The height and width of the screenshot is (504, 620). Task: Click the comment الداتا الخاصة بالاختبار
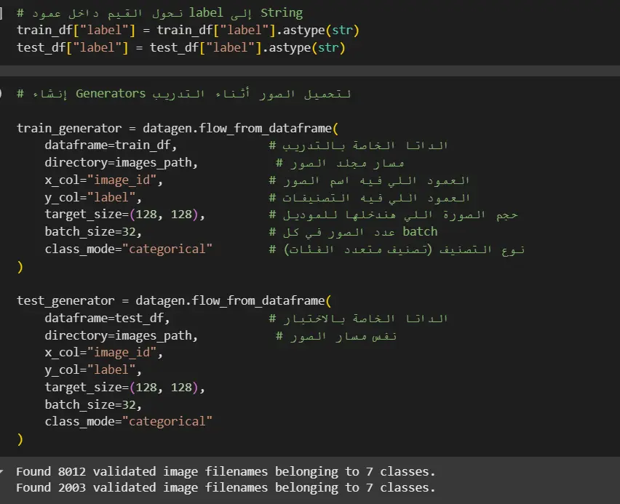[x=358, y=319]
